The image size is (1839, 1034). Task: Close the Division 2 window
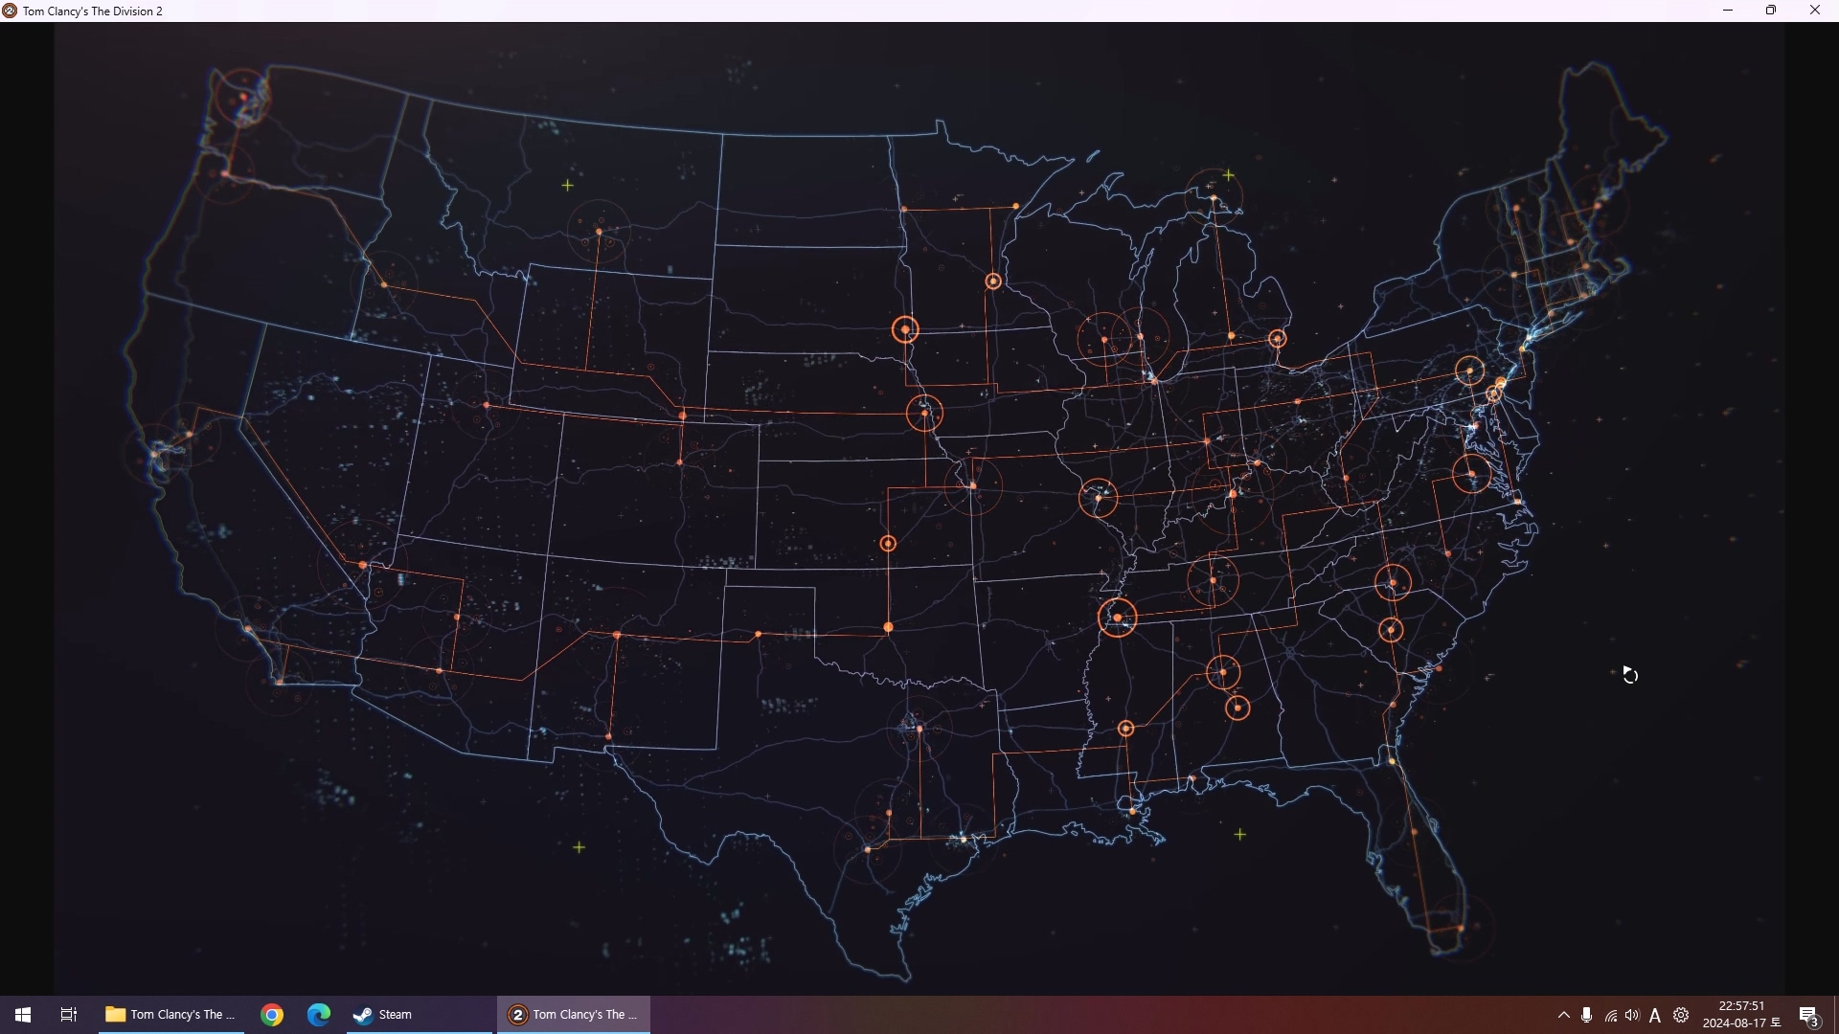[1815, 11]
